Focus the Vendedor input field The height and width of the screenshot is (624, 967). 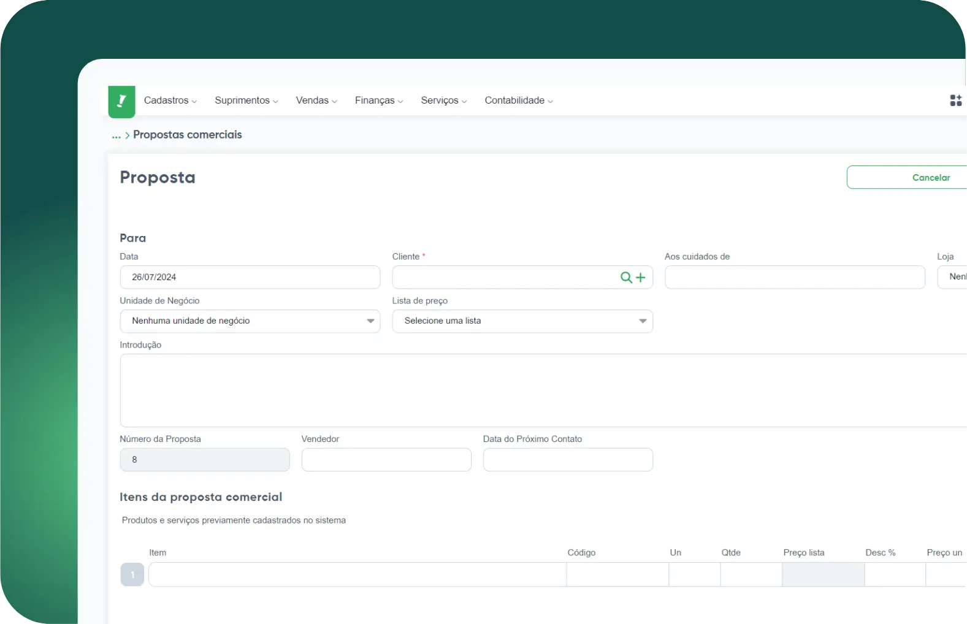click(386, 460)
